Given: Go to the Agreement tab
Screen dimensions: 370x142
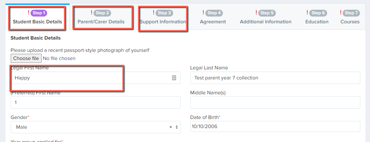Looking at the screenshot, I should point(213,22).
